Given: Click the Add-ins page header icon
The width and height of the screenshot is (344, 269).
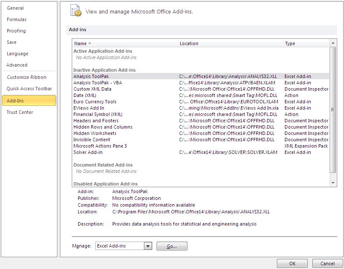Looking at the screenshot, I should pos(76,11).
